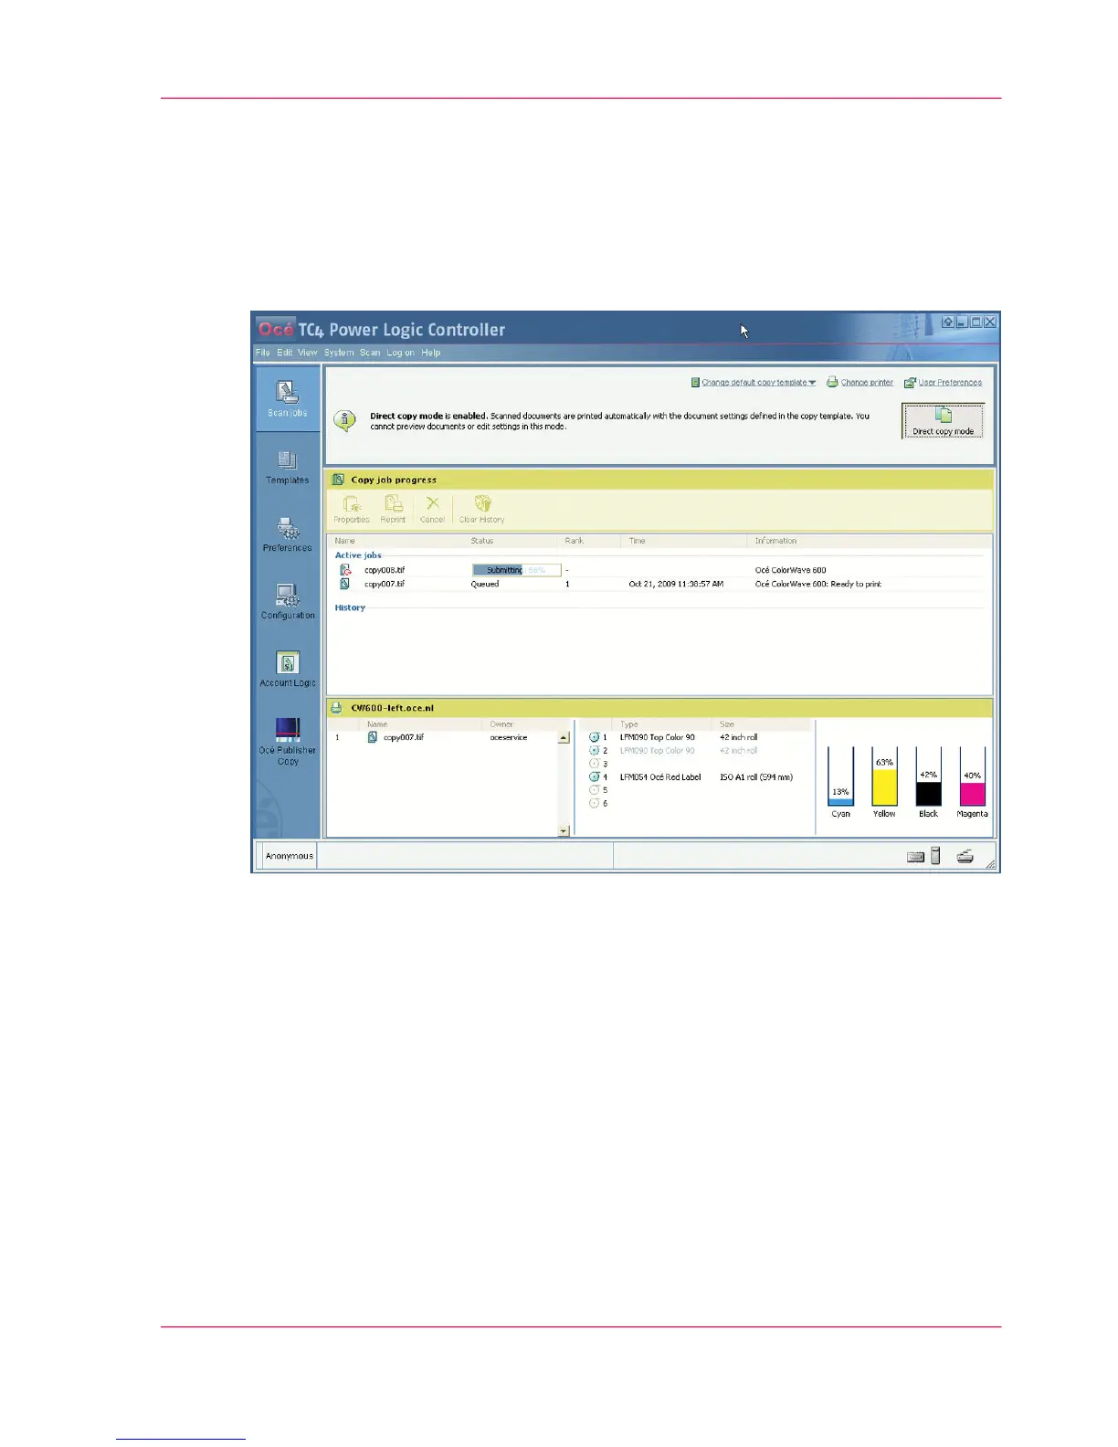The image size is (1118, 1447).
Task: Open the View menu
Action: point(308,353)
